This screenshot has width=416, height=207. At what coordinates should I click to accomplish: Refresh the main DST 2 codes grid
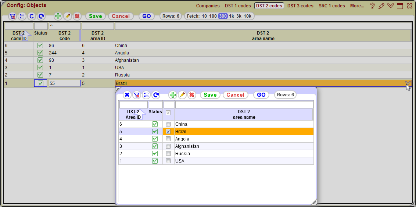point(41,16)
